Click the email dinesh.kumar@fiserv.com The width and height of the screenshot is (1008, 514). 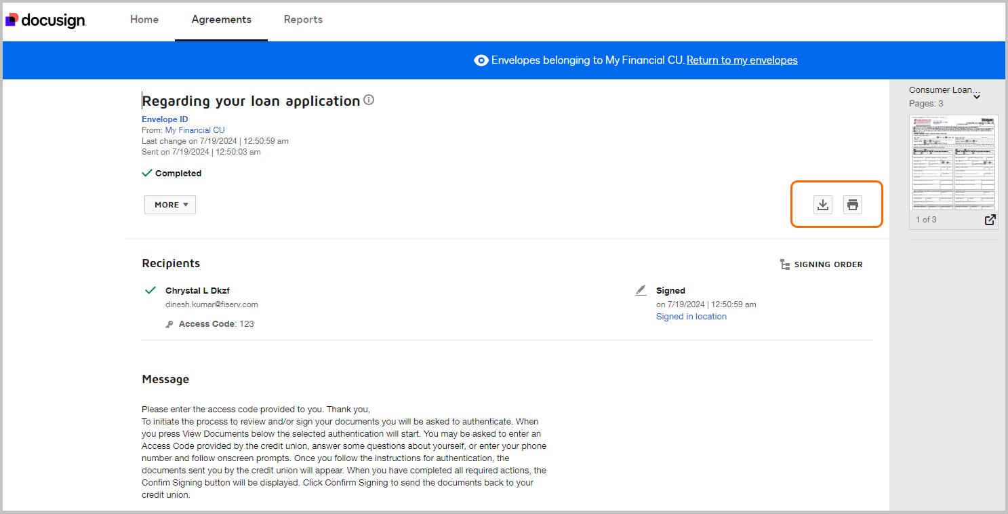click(x=211, y=304)
